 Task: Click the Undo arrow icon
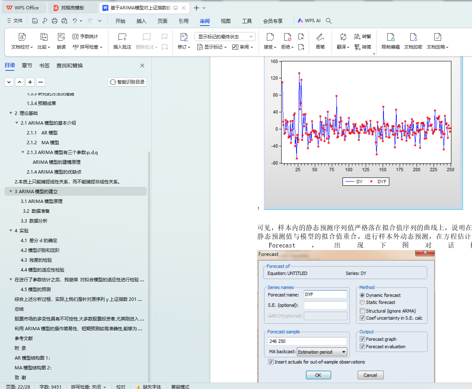(75, 21)
